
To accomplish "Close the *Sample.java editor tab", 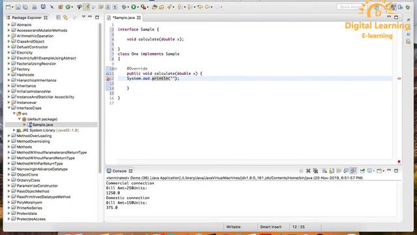I will pyautogui.click(x=139, y=18).
